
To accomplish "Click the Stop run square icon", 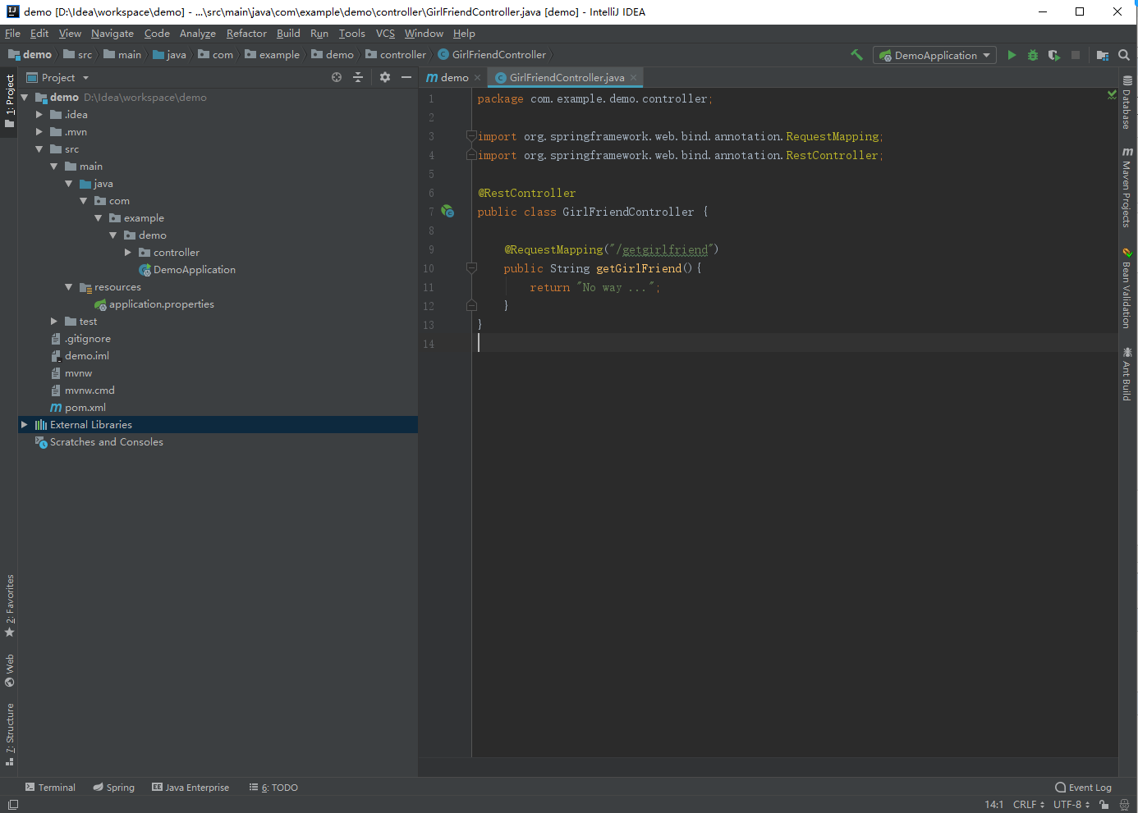I will tap(1076, 55).
